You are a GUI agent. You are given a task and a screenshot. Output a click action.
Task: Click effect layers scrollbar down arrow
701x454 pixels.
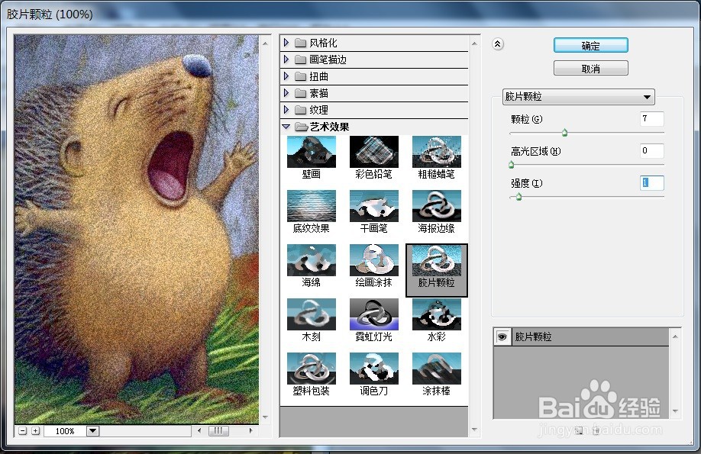pos(675,411)
